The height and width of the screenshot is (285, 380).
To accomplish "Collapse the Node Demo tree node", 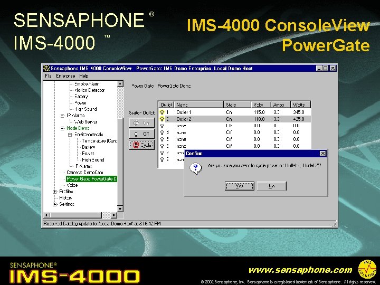I will 62,128.
